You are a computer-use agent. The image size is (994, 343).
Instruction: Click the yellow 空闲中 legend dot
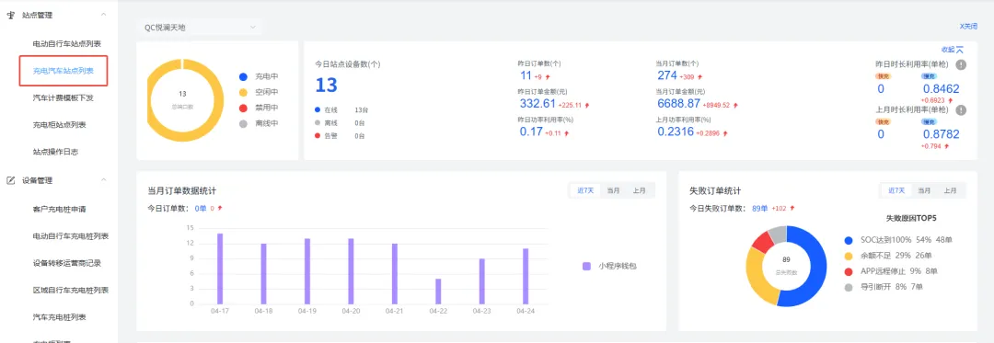pos(243,92)
